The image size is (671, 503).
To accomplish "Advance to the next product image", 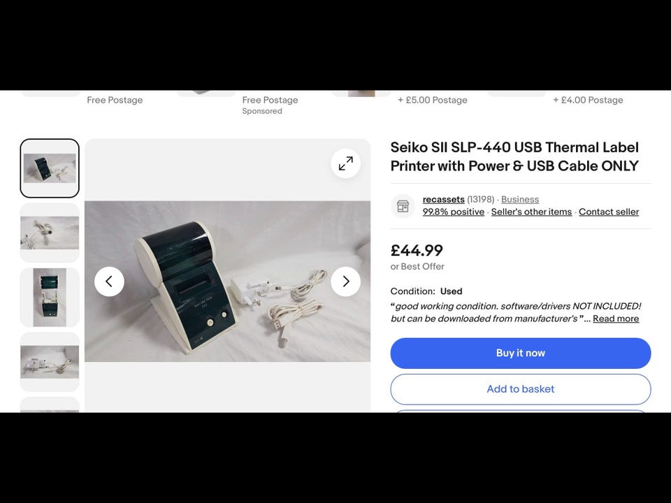I will [x=345, y=282].
